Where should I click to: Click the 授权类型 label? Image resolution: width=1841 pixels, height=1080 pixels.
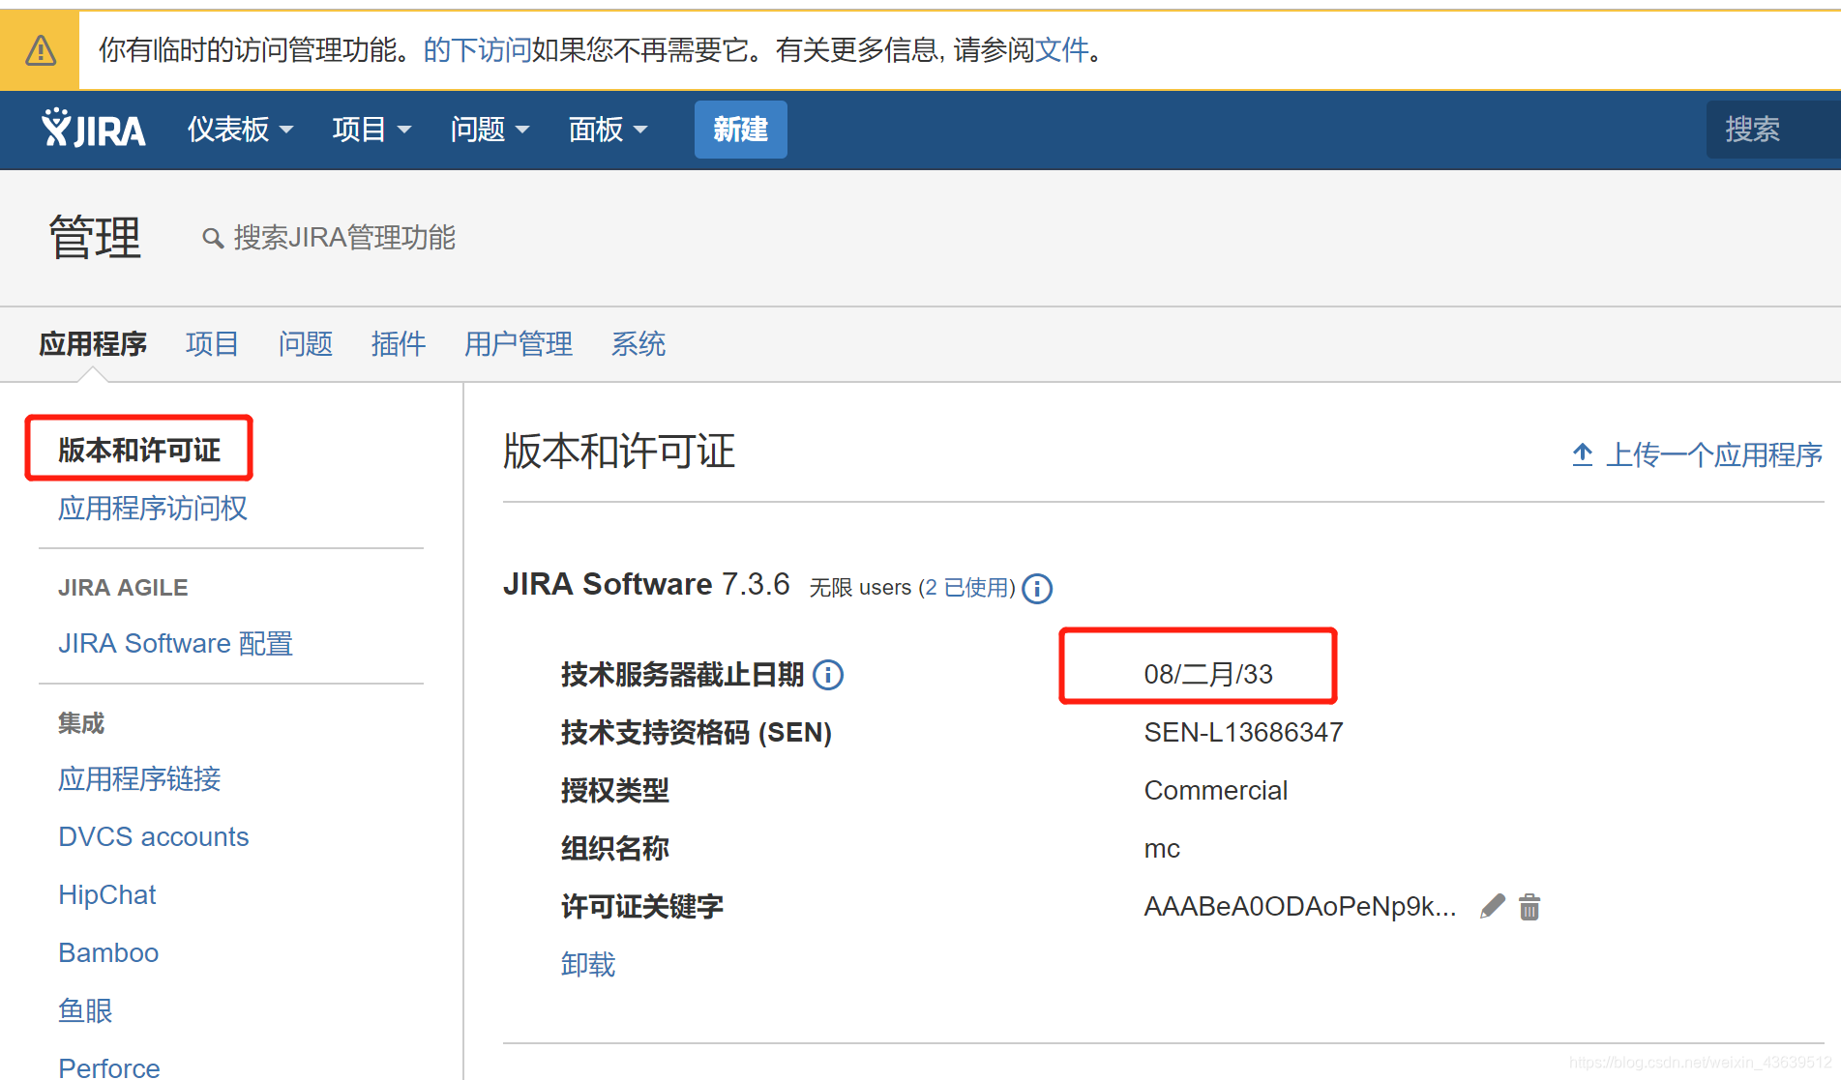pos(615,791)
